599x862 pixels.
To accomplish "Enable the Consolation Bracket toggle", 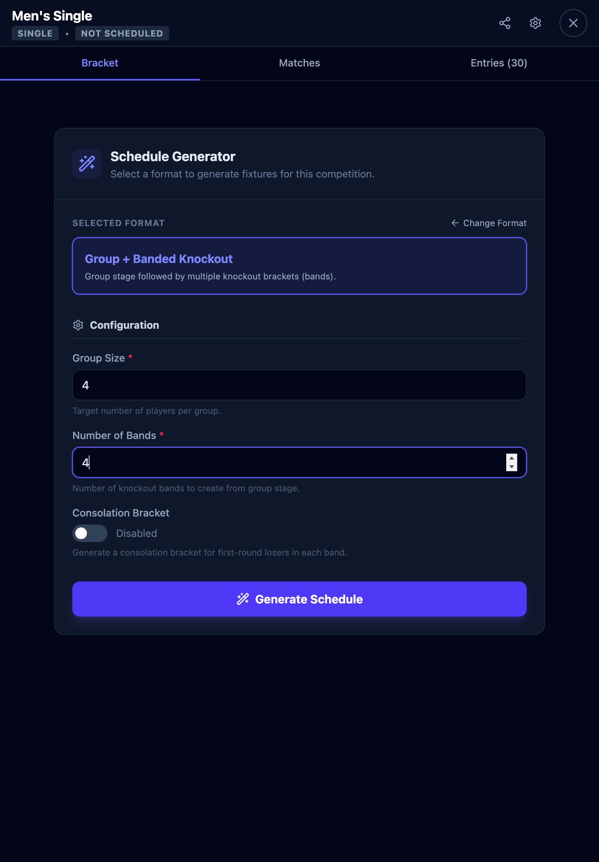I will [90, 533].
